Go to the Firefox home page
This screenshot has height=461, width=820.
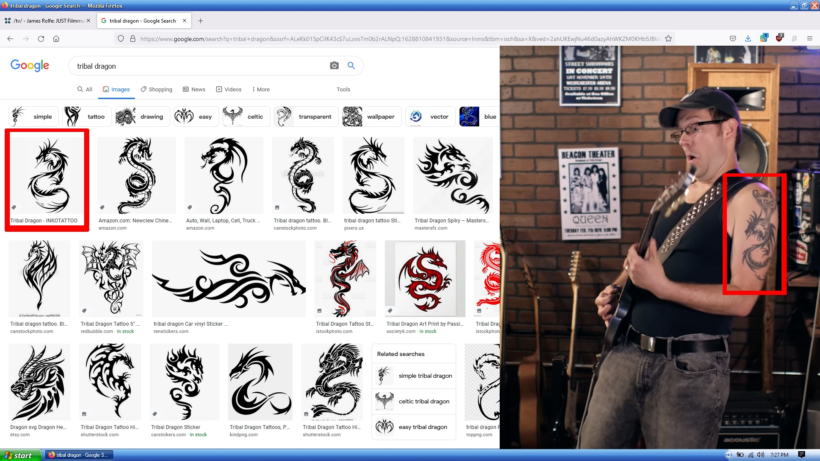click(56, 39)
